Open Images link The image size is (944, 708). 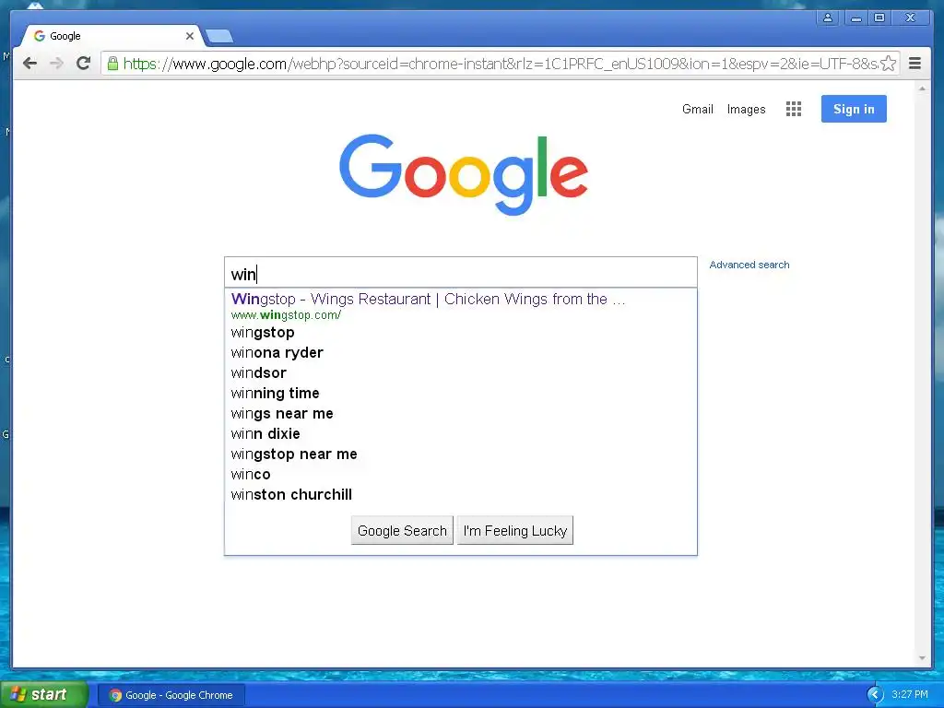click(x=746, y=109)
